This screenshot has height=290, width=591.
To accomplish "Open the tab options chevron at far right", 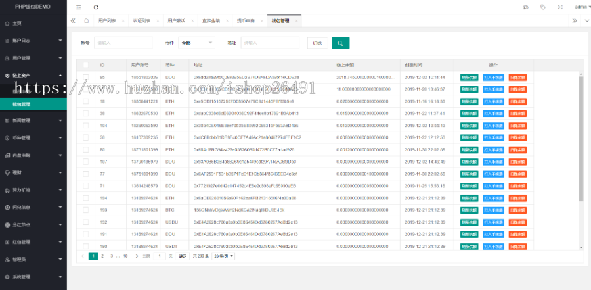I will pos(586,21).
